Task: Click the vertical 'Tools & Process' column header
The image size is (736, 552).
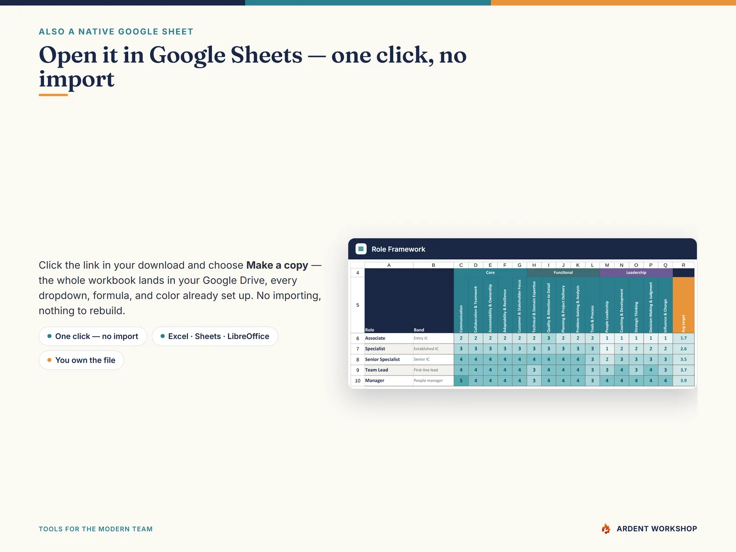Action: [592, 305]
